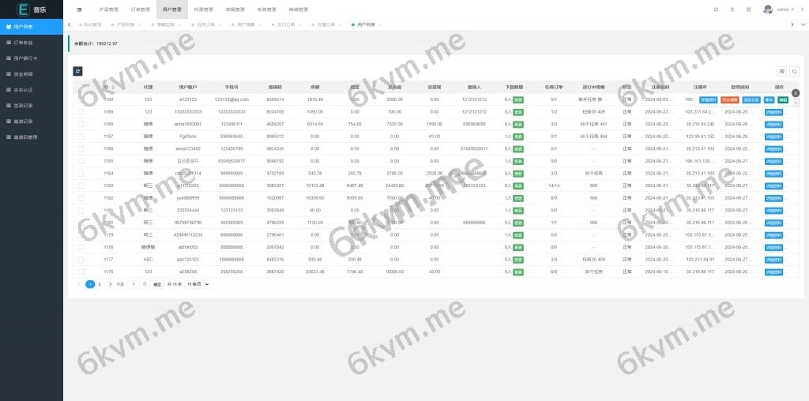The height and width of the screenshot is (401, 809).
Task: Open the 代理管理 top menu
Action: coord(203,9)
